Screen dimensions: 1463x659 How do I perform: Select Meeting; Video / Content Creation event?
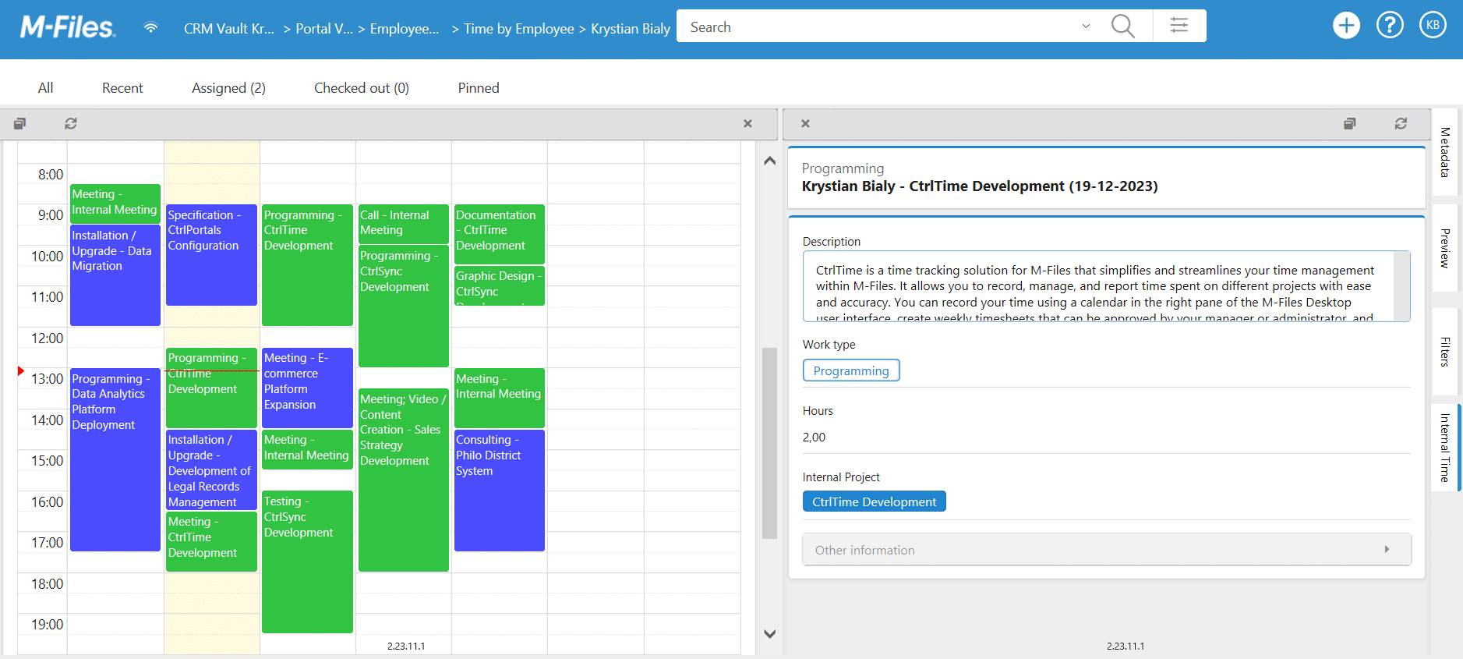[404, 480]
